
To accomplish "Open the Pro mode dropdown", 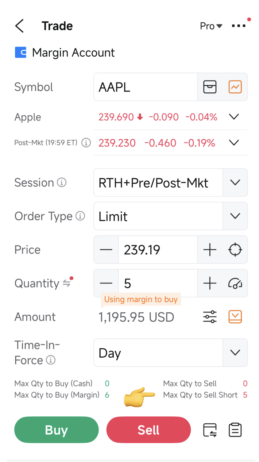I will click(x=211, y=26).
